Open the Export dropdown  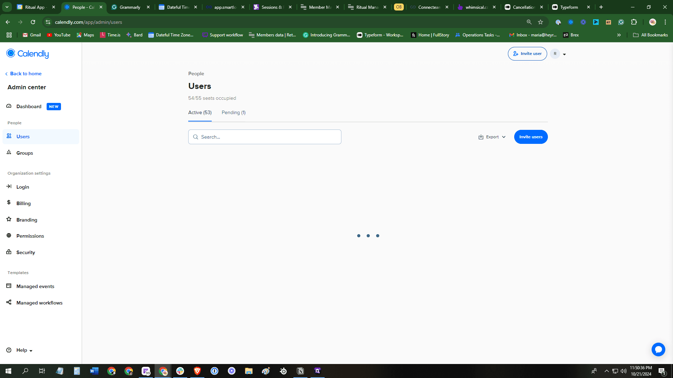492,137
